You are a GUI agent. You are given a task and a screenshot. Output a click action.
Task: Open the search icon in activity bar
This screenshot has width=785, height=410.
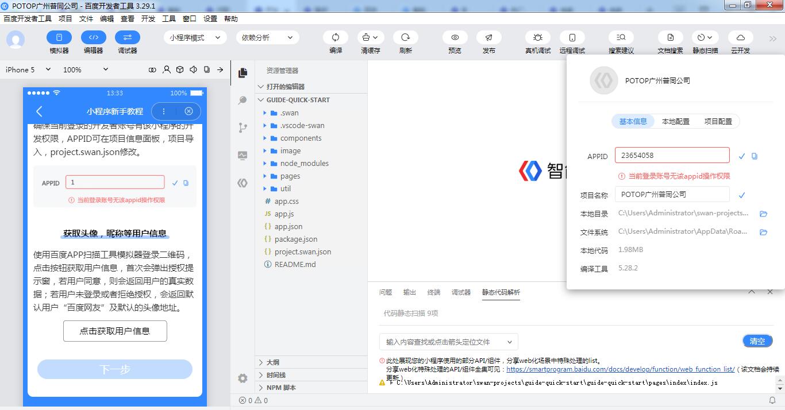243,100
